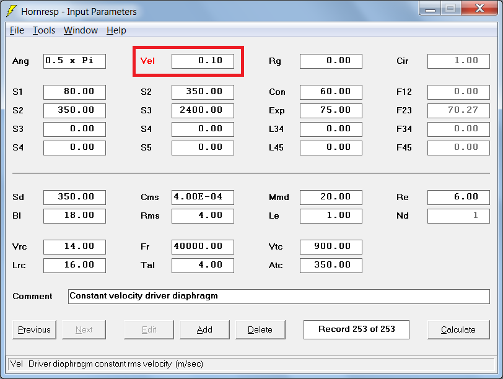Click the status bar Vel description text
Image resolution: width=503 pixels, height=379 pixels.
107,364
